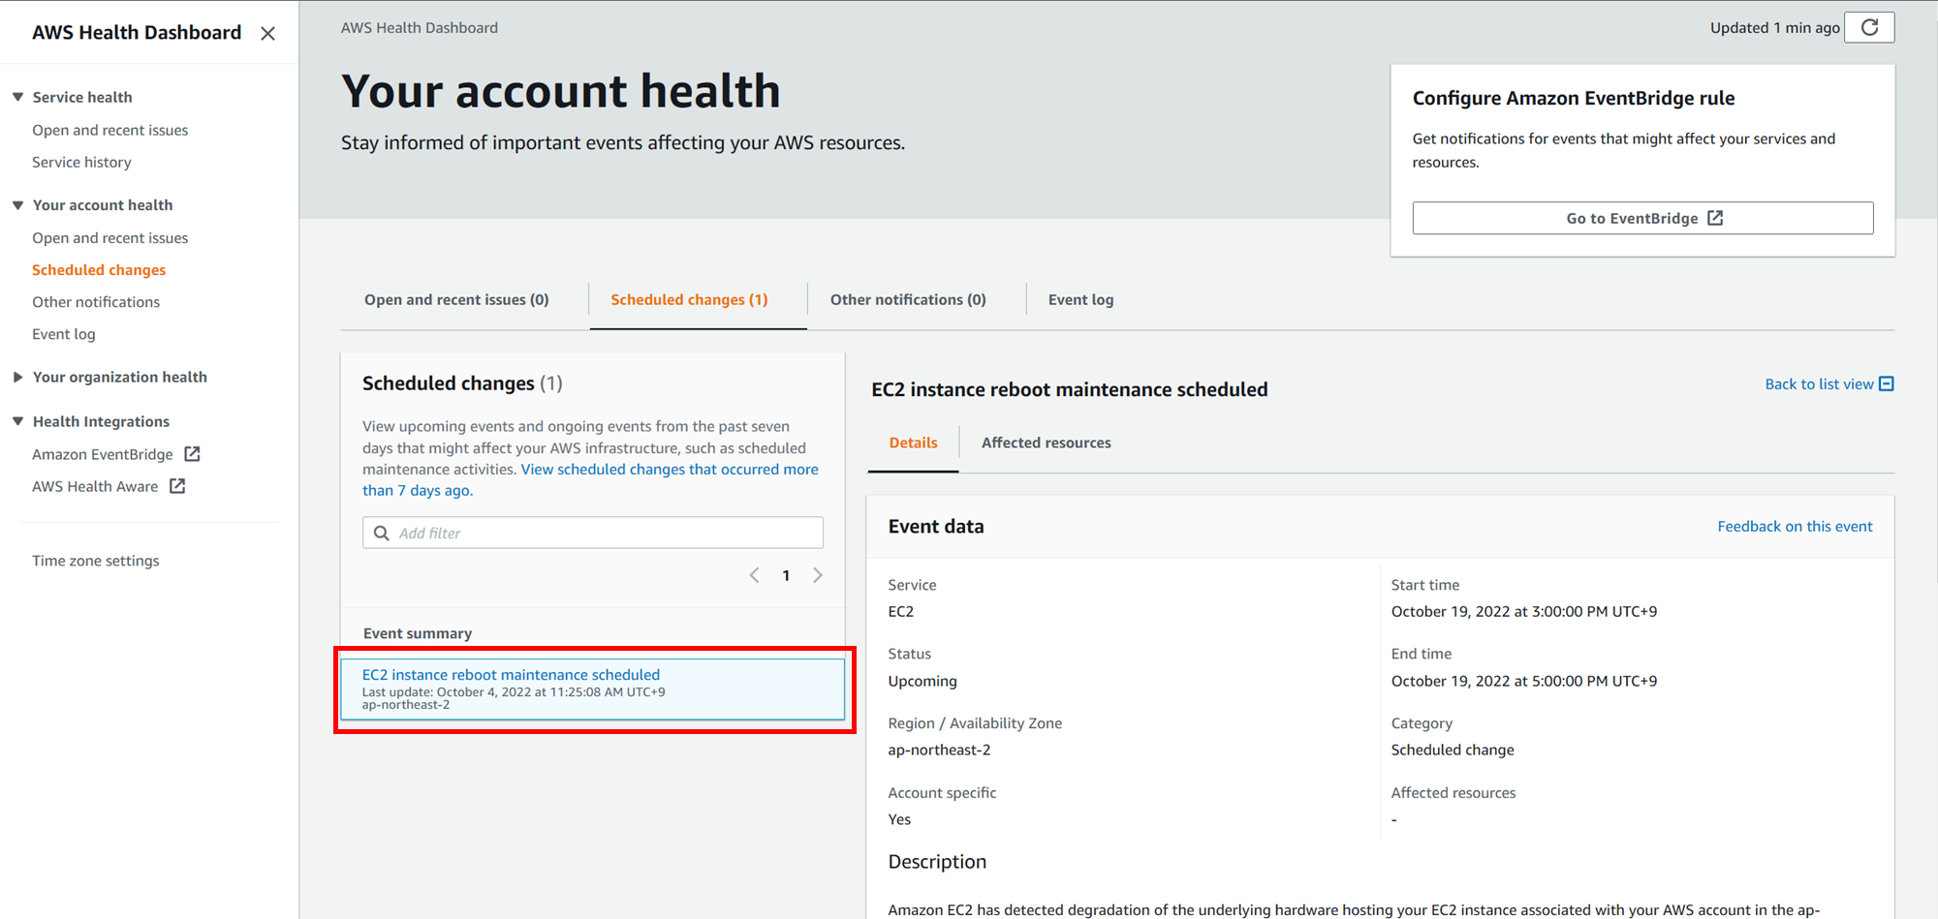Expand Your organization health section
The image size is (1938, 919).
pyautogui.click(x=17, y=377)
